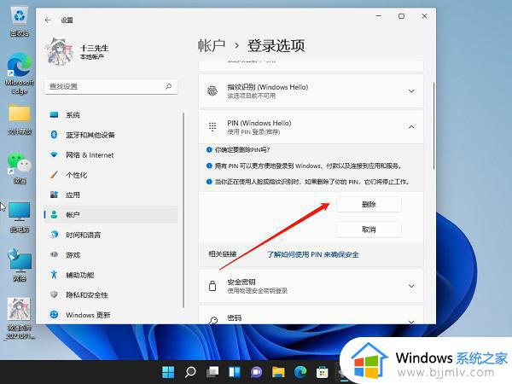Open Microsoft Edge desktop shortcut
Viewport: 512px width, 384px height.
pos(20,73)
